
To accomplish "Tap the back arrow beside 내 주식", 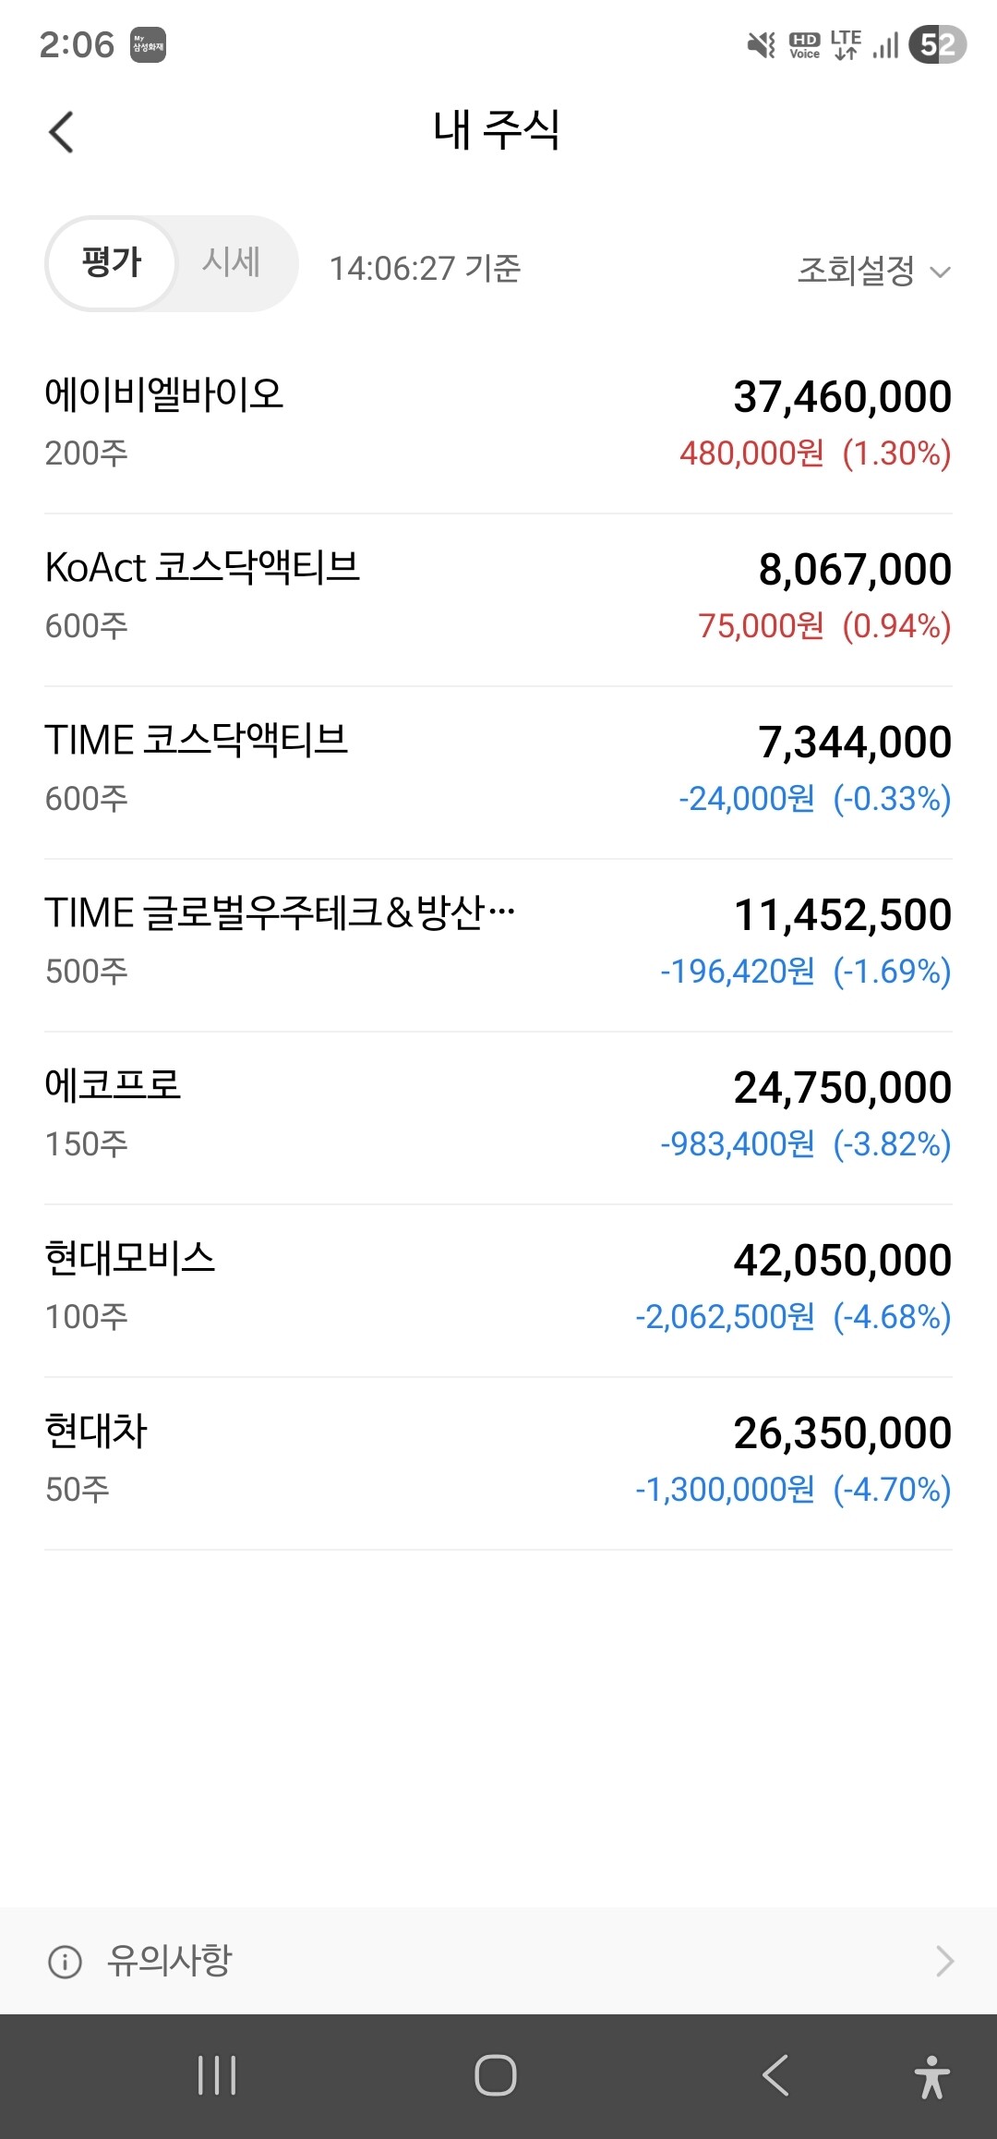I will 61,132.
